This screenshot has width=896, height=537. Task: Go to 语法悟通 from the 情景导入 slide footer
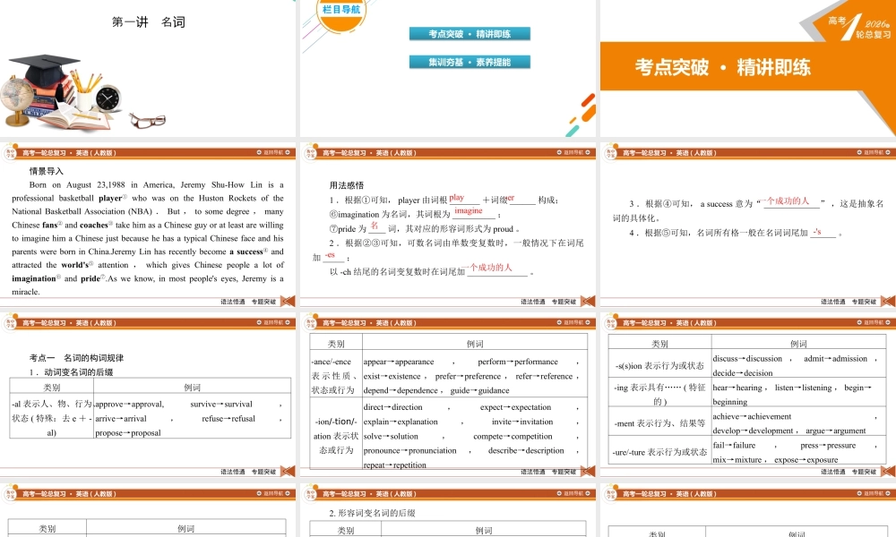click(x=233, y=302)
